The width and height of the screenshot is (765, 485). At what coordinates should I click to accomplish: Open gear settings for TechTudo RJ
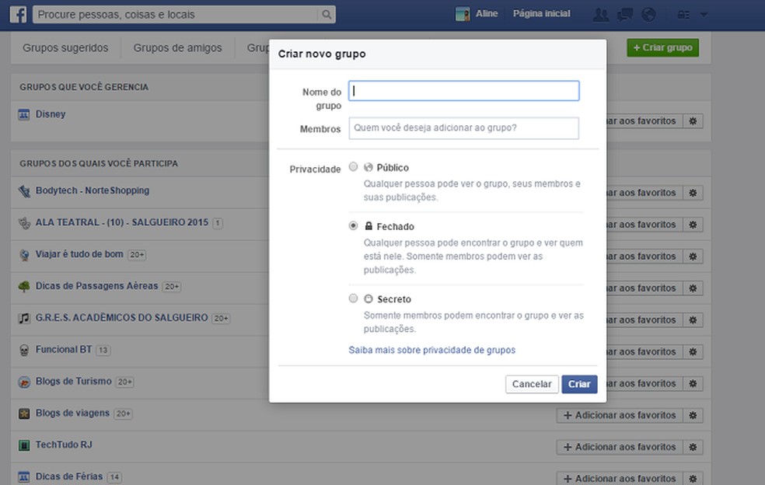[693, 447]
